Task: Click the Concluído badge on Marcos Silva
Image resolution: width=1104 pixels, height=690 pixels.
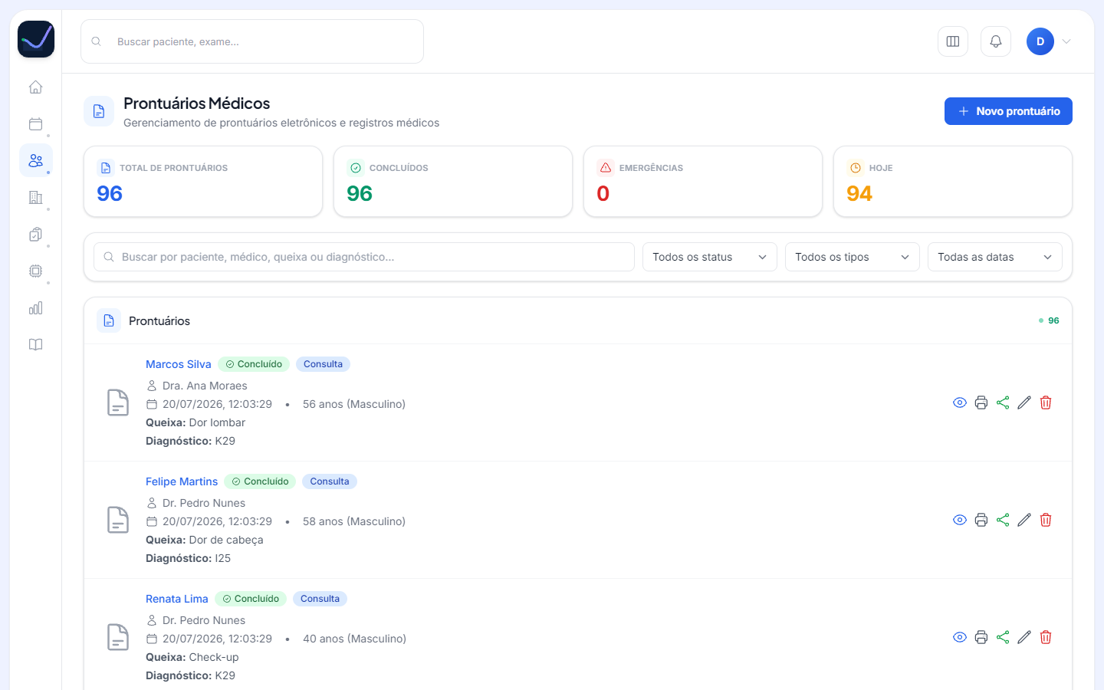Action: tap(254, 364)
